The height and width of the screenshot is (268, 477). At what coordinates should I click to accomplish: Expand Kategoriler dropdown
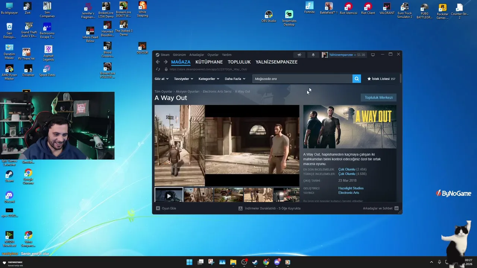[x=209, y=79]
